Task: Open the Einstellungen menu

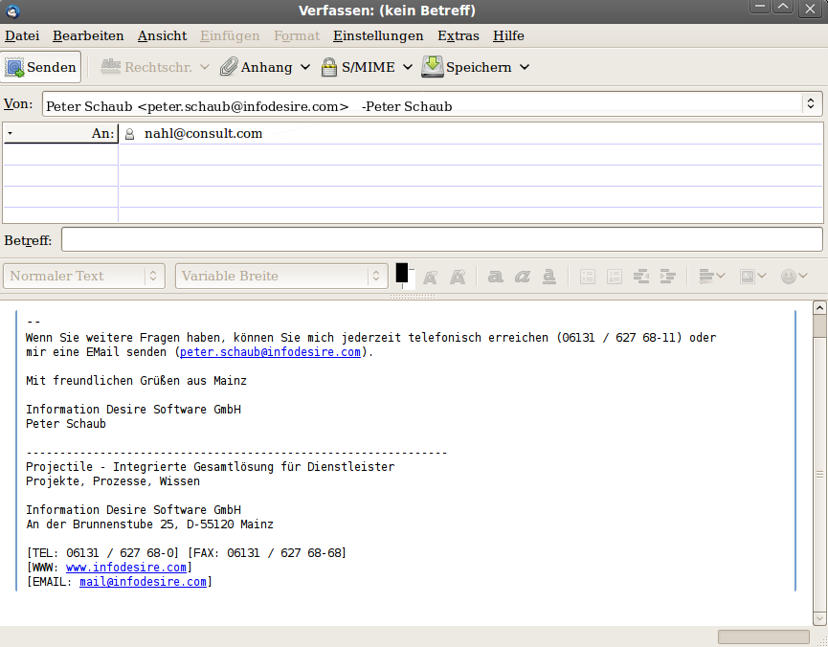Action: tap(378, 35)
